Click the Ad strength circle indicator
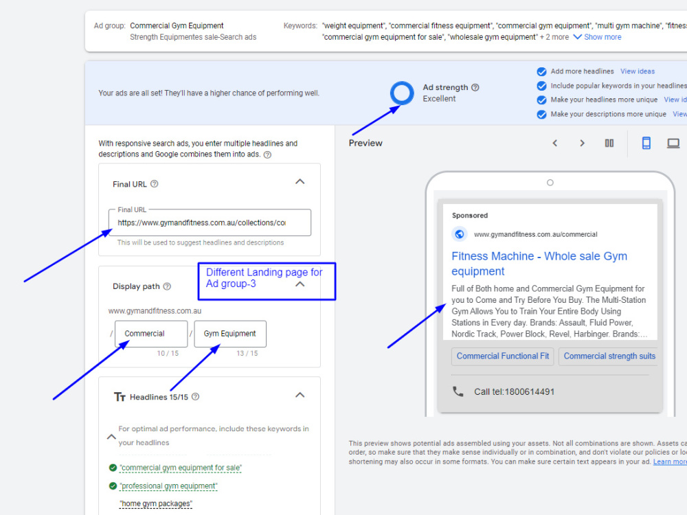The image size is (687, 515). [x=402, y=93]
